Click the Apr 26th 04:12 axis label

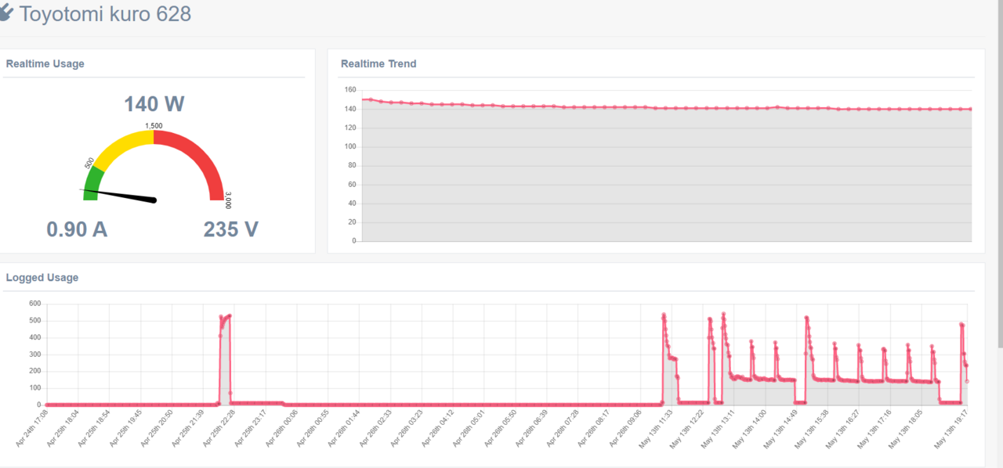436,428
